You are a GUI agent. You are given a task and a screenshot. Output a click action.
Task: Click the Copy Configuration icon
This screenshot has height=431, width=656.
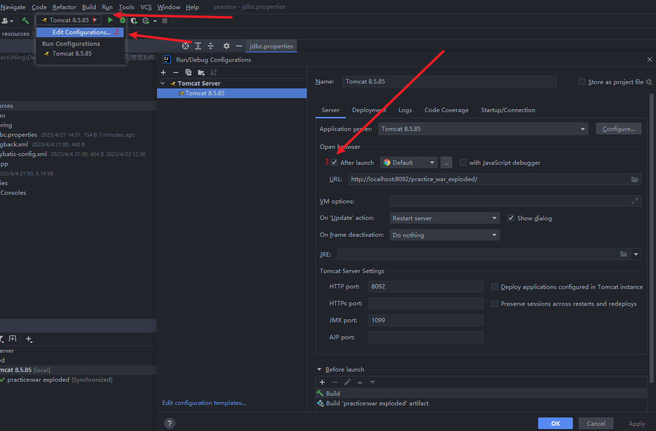pyautogui.click(x=188, y=72)
